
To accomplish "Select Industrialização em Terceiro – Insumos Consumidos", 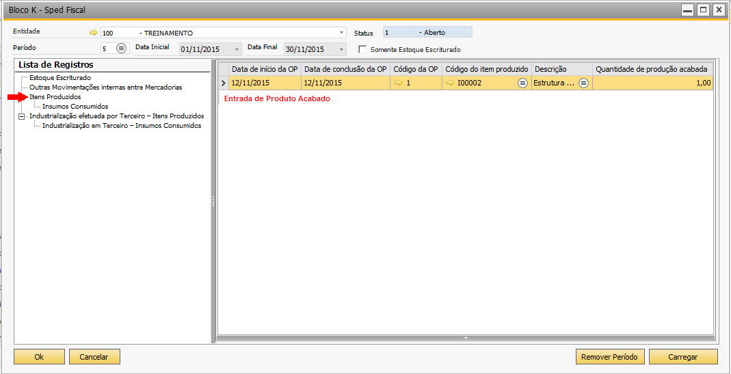I will click(122, 125).
